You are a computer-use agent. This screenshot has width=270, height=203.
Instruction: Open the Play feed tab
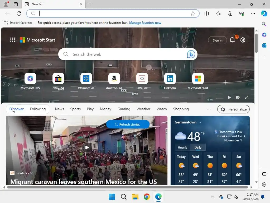pos(90,109)
